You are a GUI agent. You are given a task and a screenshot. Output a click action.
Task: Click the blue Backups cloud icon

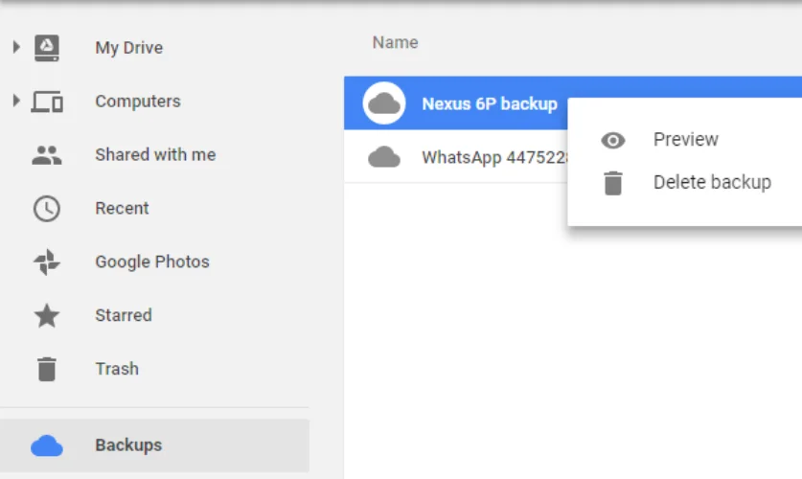coord(47,445)
